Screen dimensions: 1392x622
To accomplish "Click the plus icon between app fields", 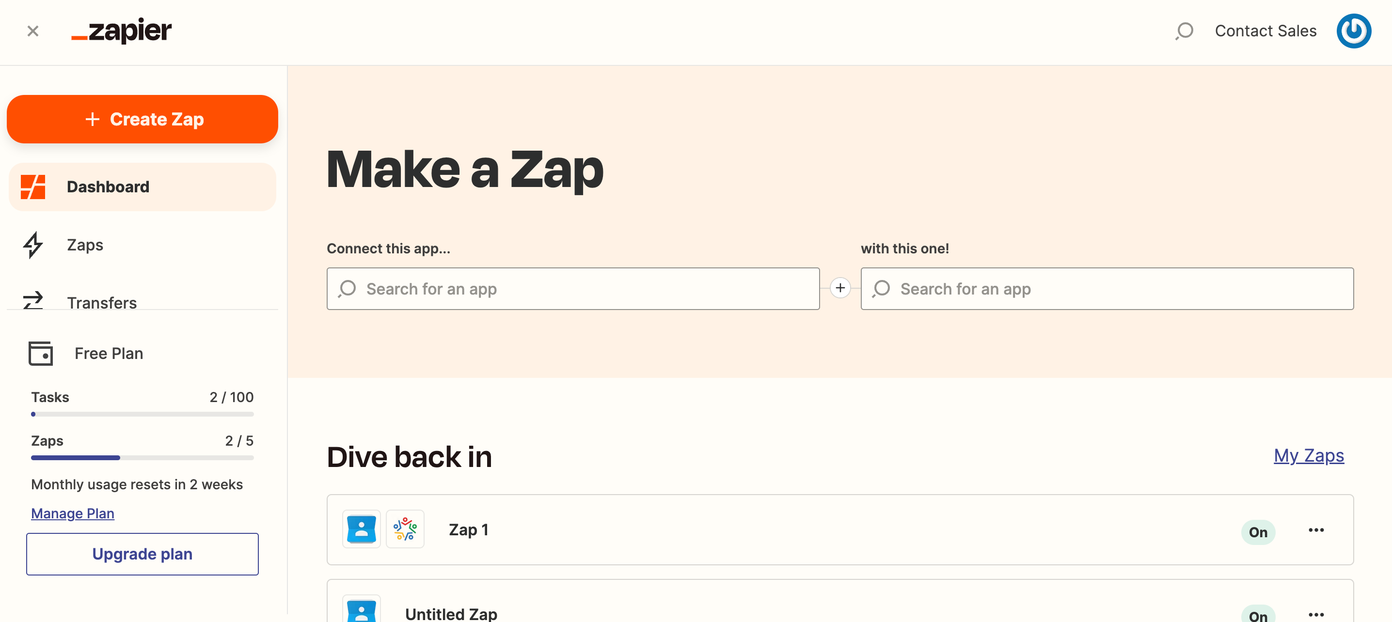I will coord(840,288).
